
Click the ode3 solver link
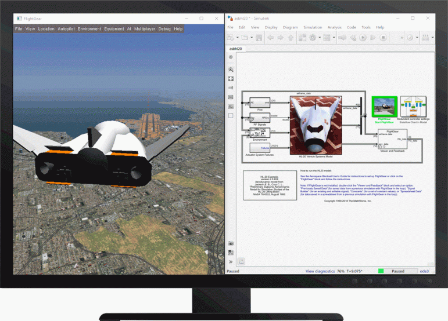point(424,271)
